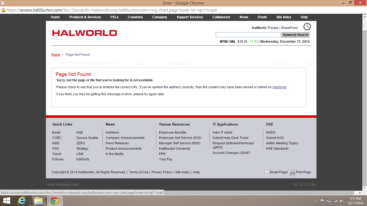Open Employee Self Service (ESS) link
Image resolution: width=367 pixels, height=206 pixels.
[x=180, y=138]
